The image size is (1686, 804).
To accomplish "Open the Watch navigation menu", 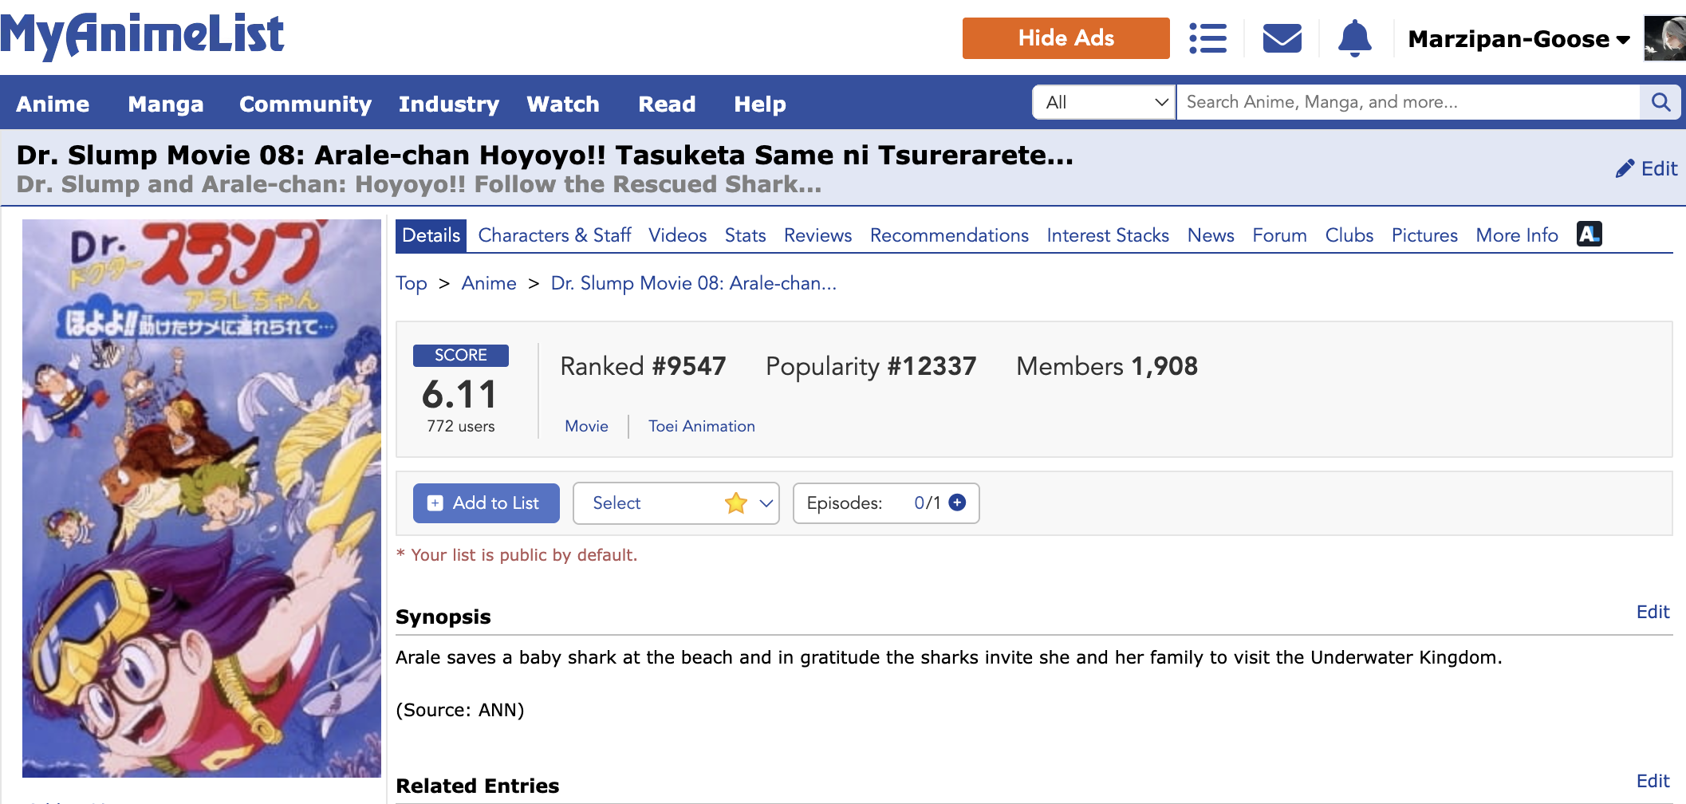I will pyautogui.click(x=563, y=104).
